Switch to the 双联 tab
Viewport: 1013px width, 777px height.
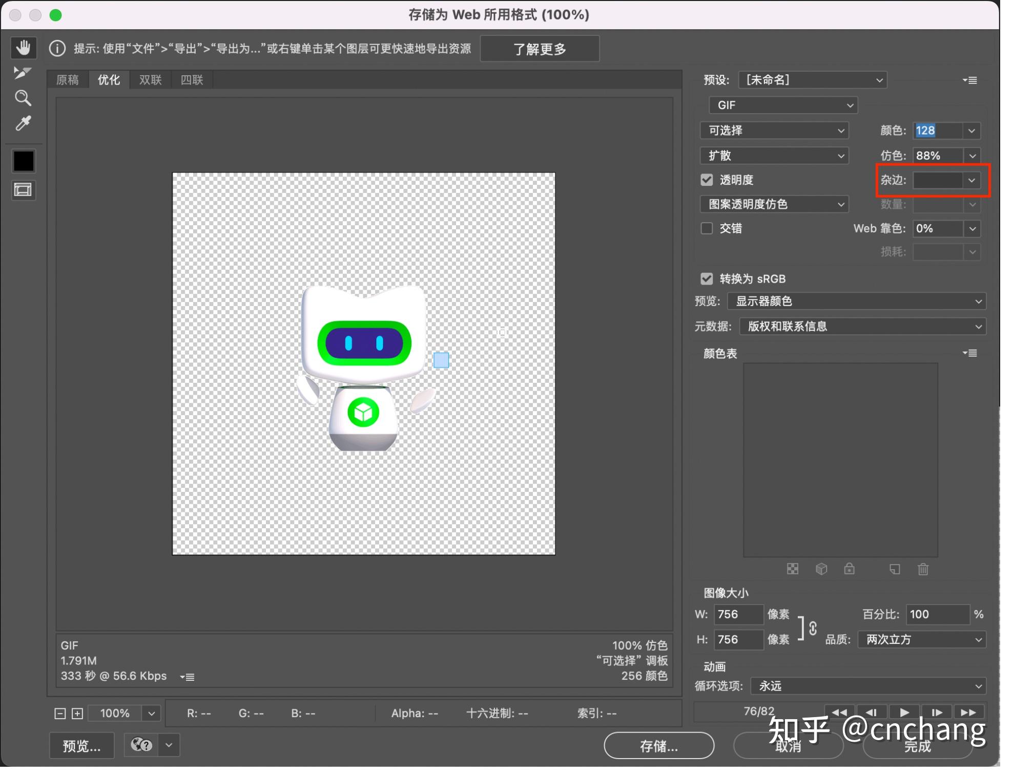coord(150,79)
